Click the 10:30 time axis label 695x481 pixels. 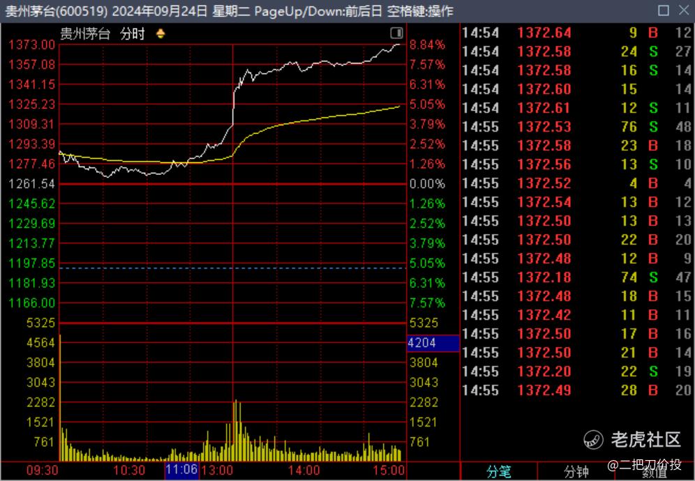[129, 471]
